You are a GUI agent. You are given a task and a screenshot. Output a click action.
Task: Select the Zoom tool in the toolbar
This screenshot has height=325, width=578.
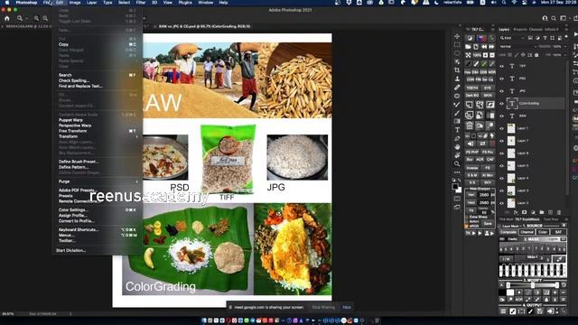(x=457, y=163)
